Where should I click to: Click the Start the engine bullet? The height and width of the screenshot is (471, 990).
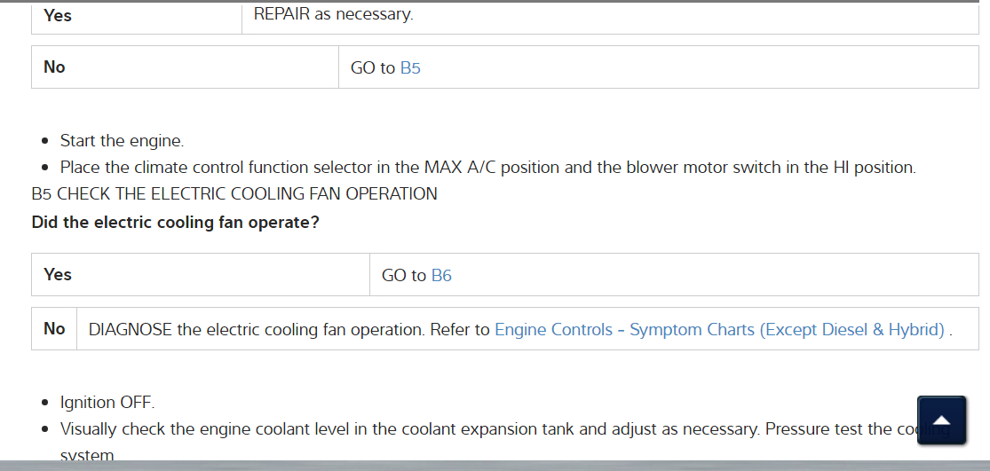(122, 140)
